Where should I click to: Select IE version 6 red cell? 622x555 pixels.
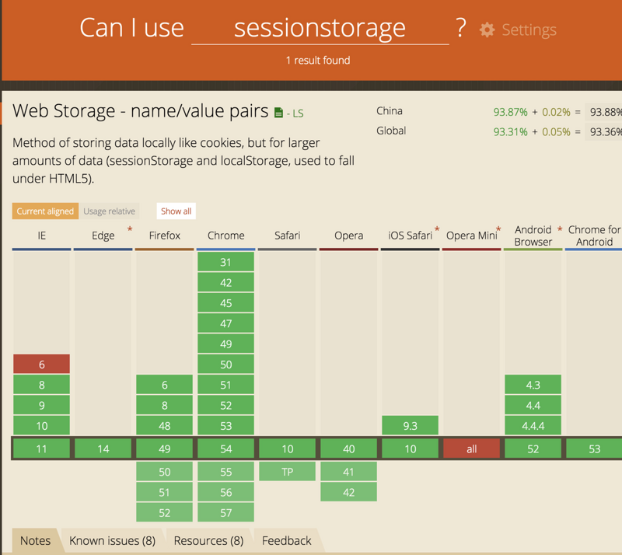pos(42,365)
